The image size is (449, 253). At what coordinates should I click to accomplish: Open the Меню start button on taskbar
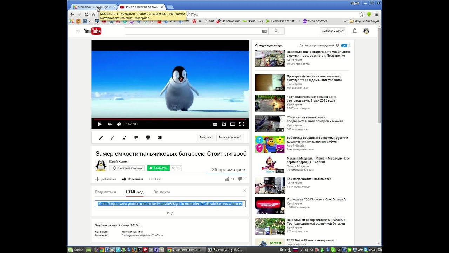(x=76, y=250)
